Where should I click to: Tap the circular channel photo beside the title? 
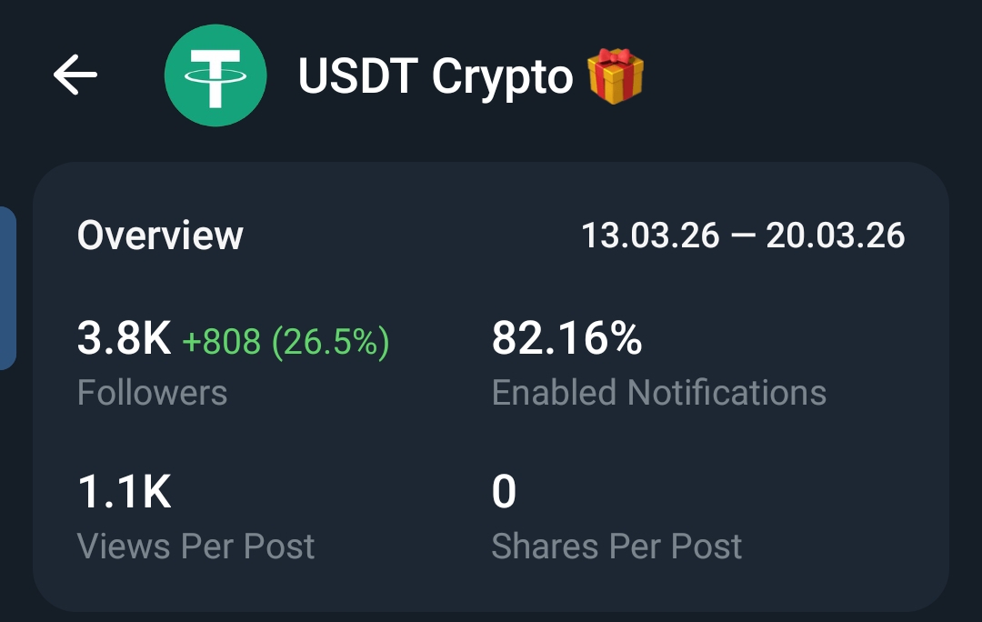click(217, 75)
